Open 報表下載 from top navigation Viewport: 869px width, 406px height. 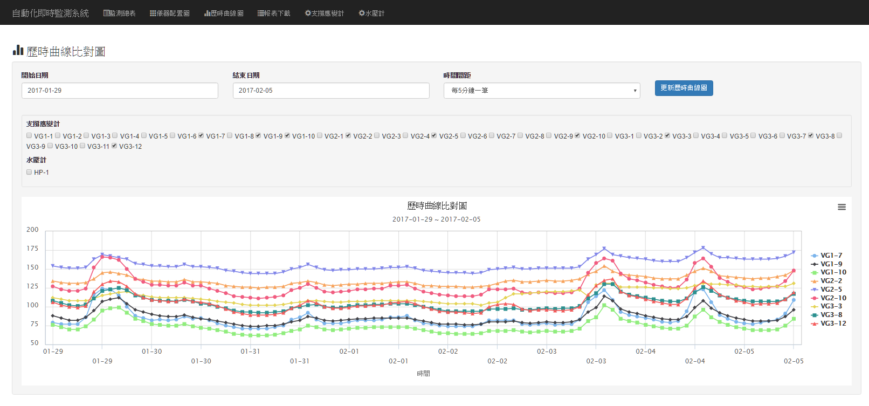274,13
